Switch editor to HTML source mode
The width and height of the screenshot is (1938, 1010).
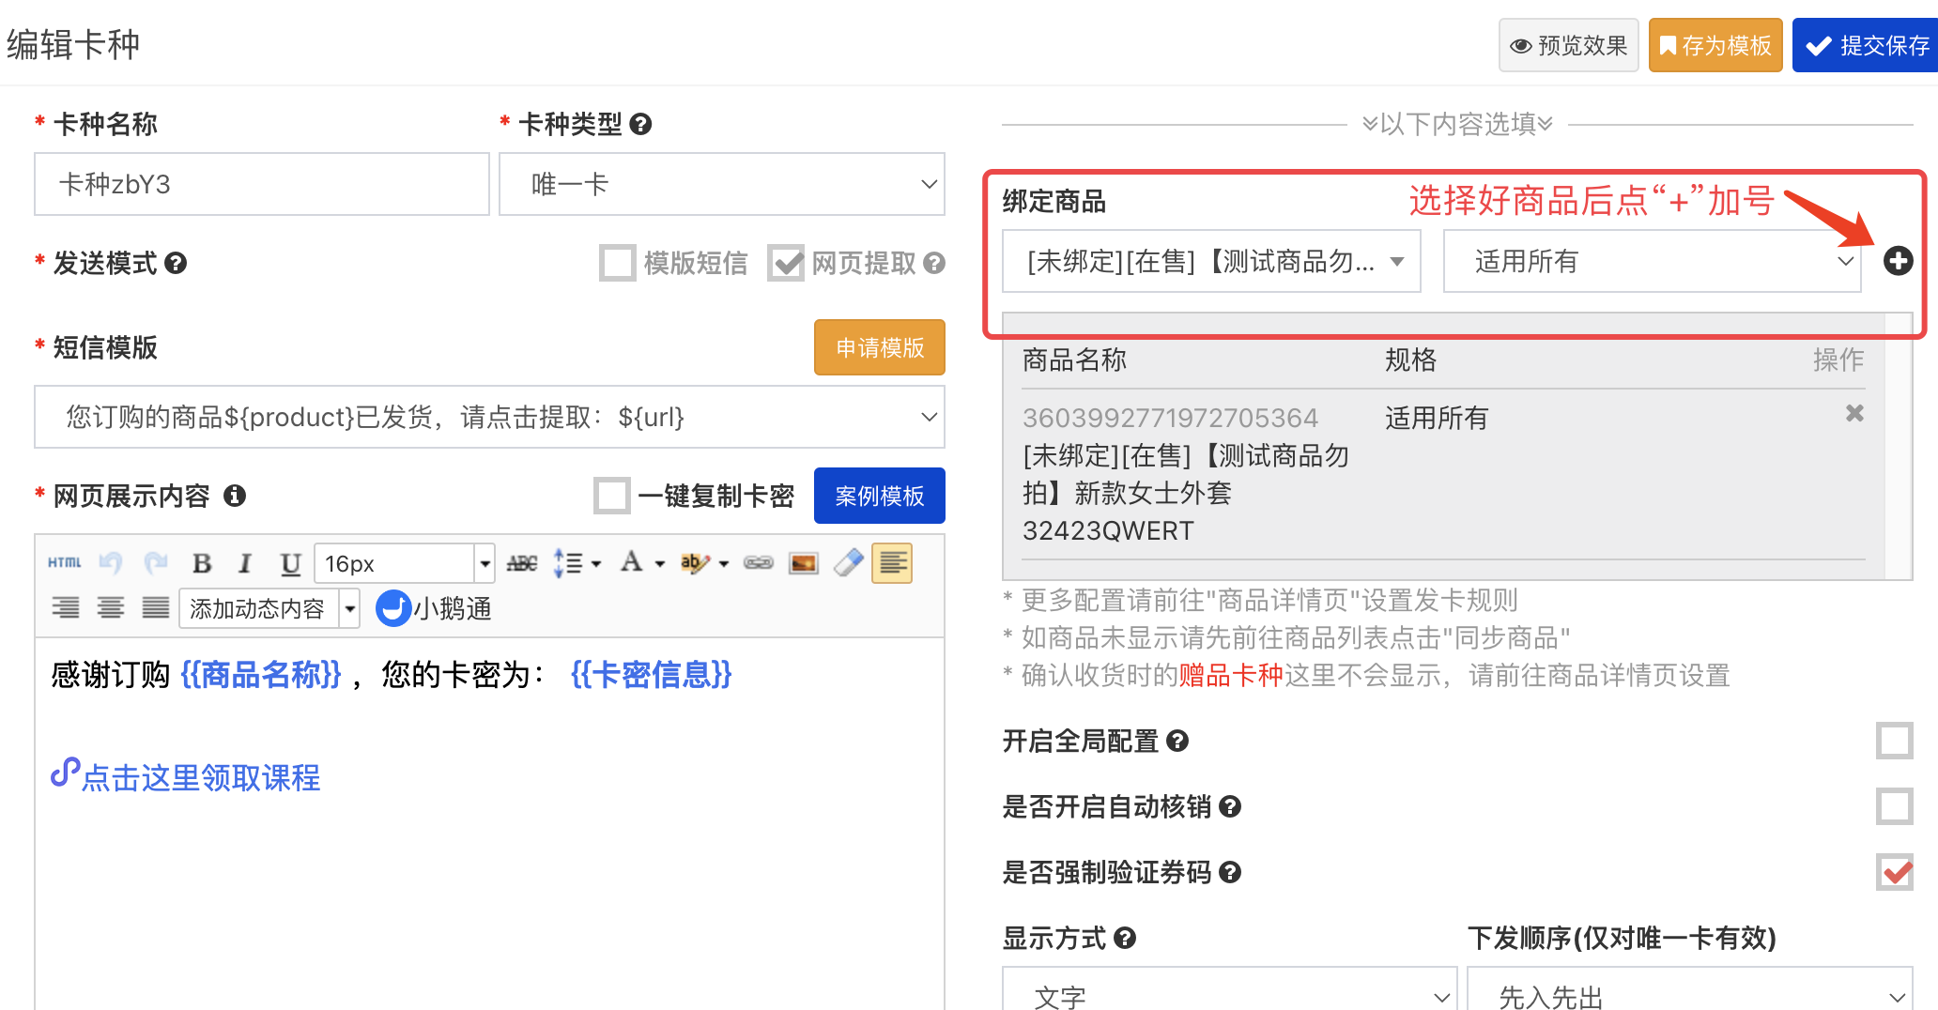point(64,563)
